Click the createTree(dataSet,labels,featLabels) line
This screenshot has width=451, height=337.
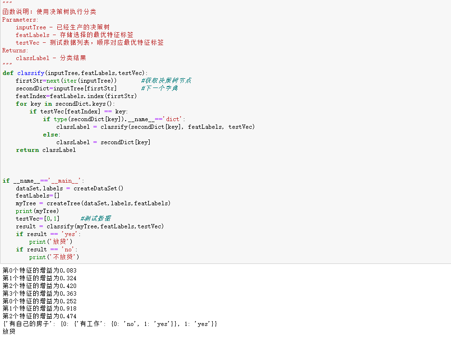tap(93, 203)
